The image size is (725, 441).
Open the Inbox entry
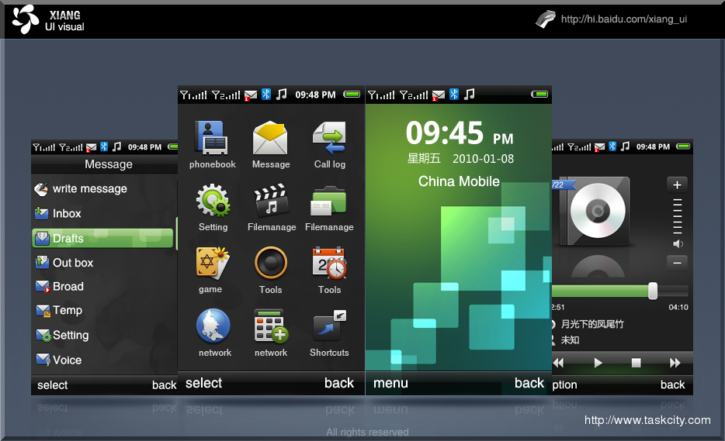point(67,214)
